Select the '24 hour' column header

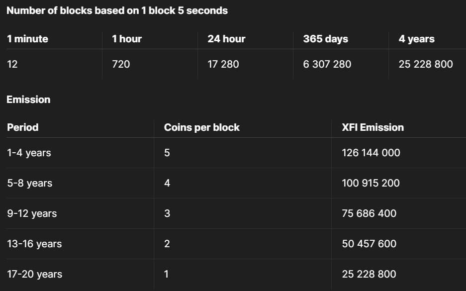tap(226, 39)
